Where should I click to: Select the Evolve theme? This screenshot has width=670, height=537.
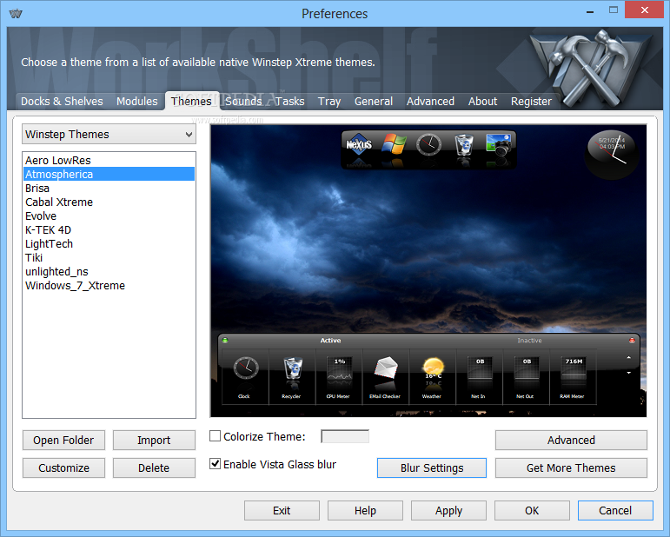coord(109,215)
